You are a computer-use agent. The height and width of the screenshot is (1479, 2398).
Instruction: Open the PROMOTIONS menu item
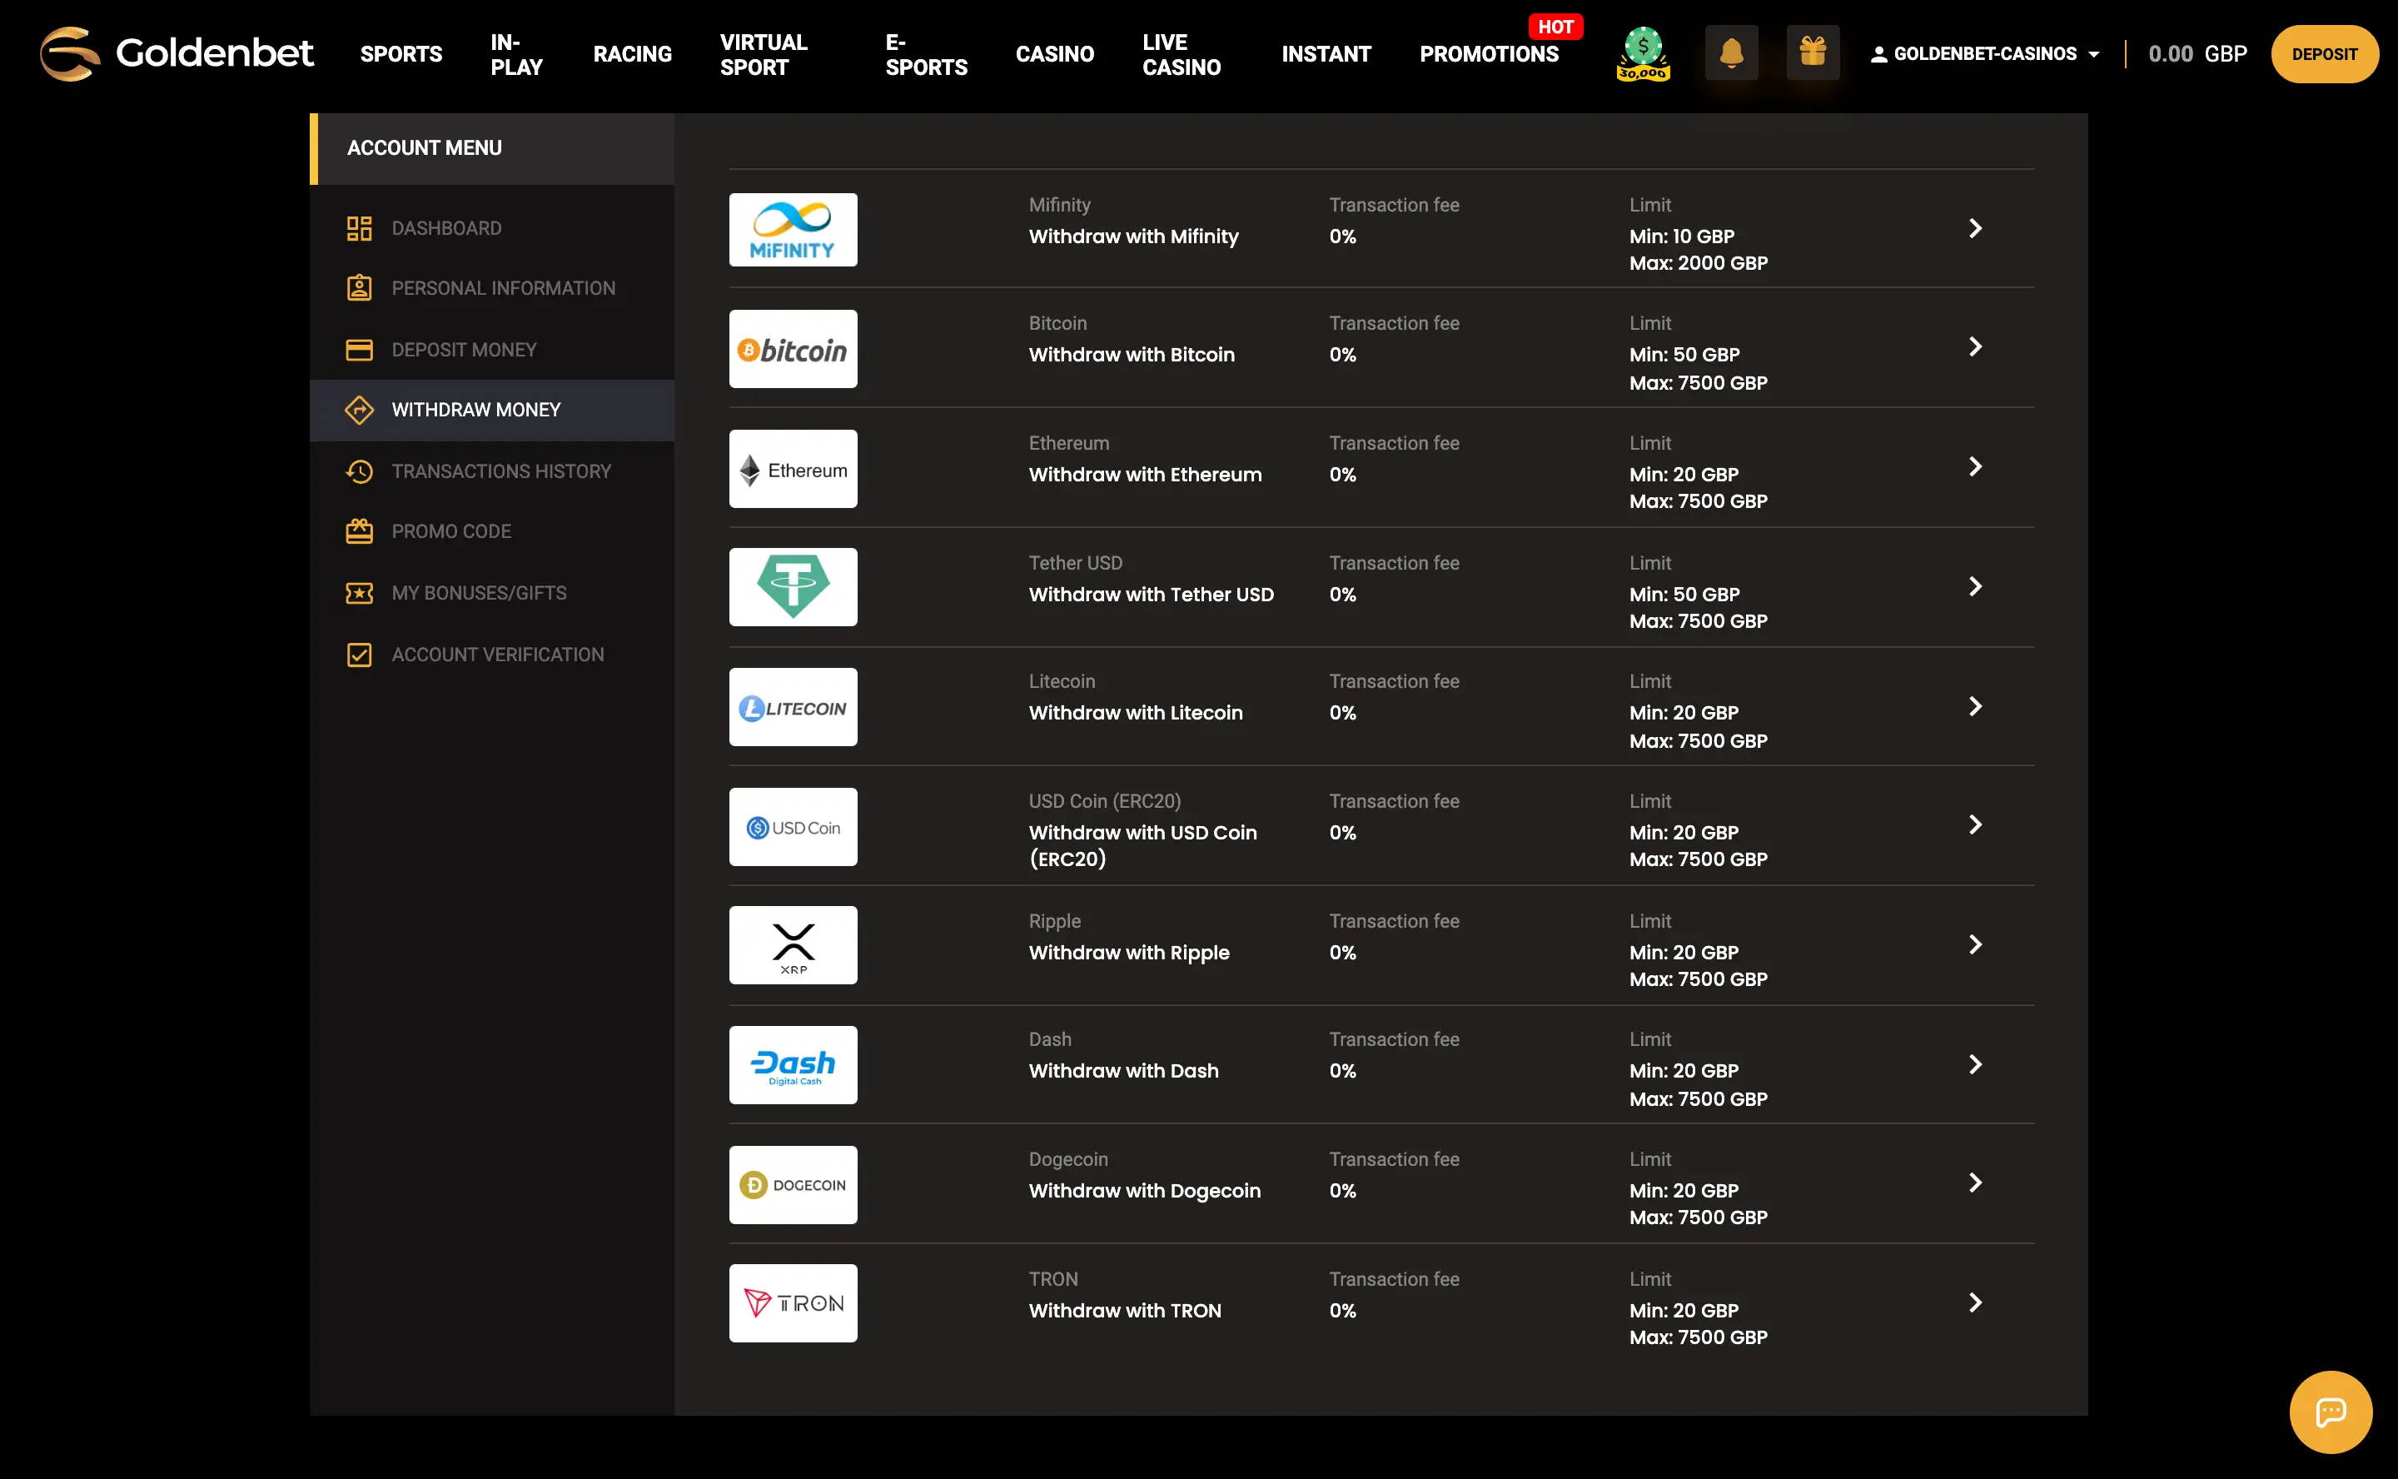(x=1489, y=54)
